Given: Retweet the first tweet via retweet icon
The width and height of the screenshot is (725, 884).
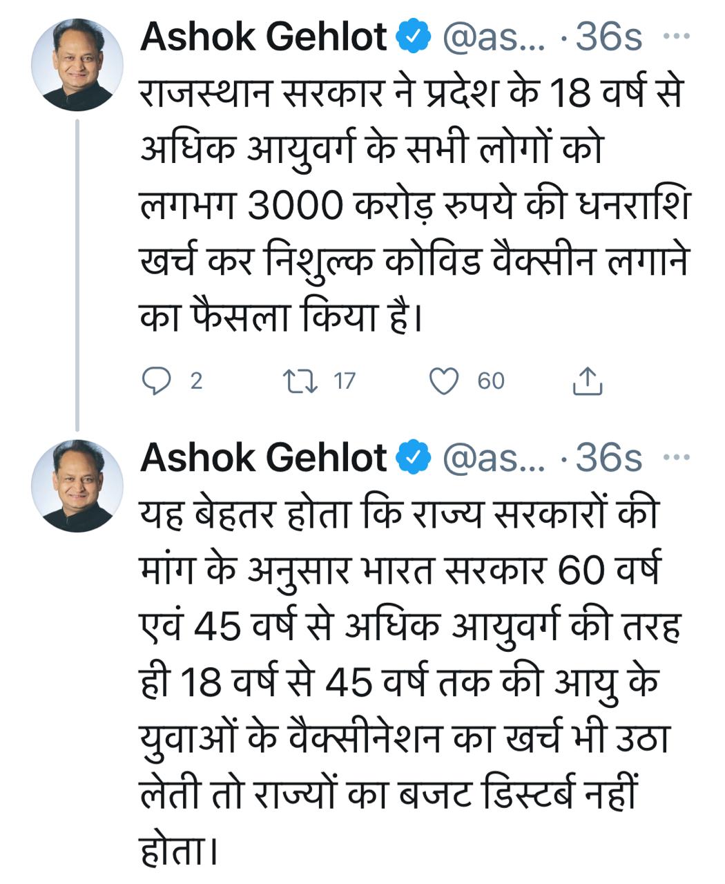Looking at the screenshot, I should pyautogui.click(x=300, y=381).
